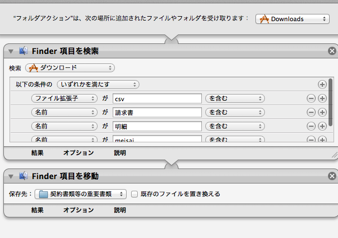The height and width of the screenshot is (238, 338).
Task: Open the いずれかを満たす condition dropdown
Action: point(98,85)
